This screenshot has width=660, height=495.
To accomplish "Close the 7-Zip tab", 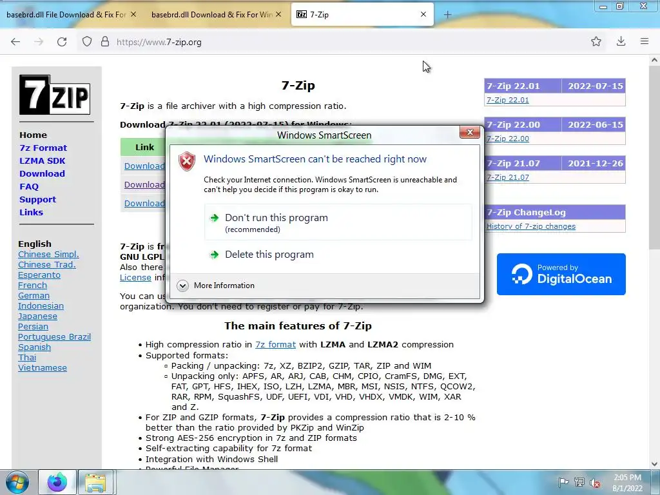I will click(423, 14).
